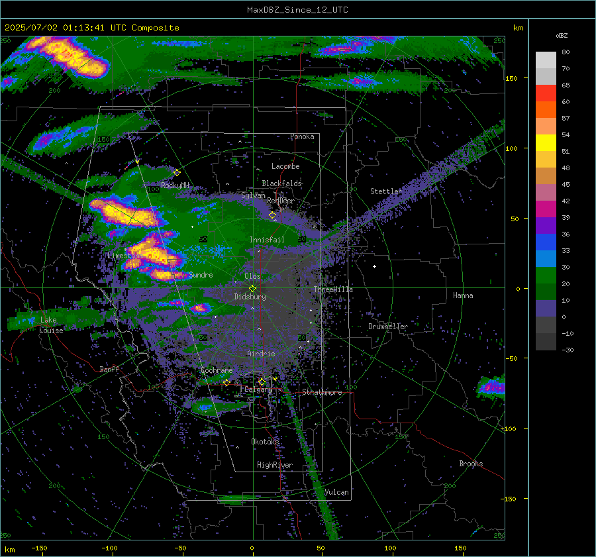
Task: Click the 80 value in dBZ legend
Action: pyautogui.click(x=566, y=52)
